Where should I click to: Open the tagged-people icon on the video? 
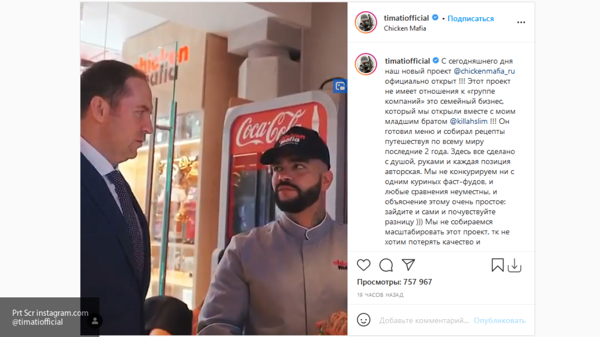pos(95,321)
